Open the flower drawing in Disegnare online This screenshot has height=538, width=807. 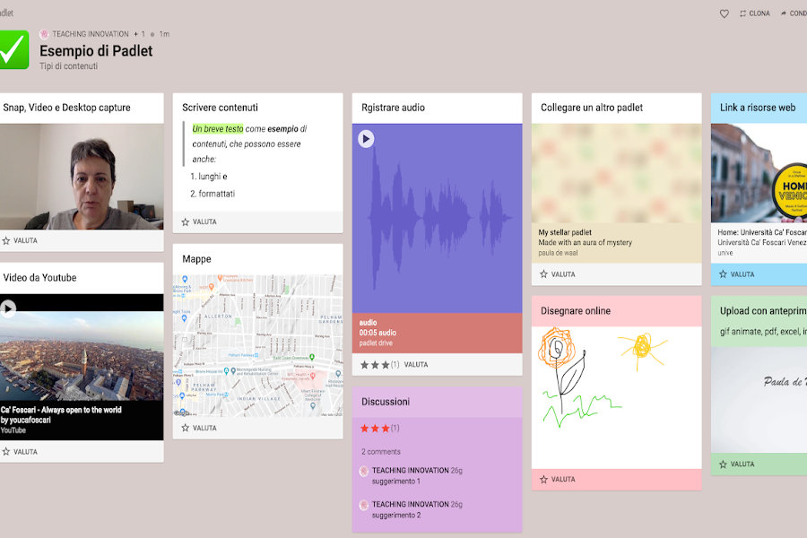click(617, 397)
